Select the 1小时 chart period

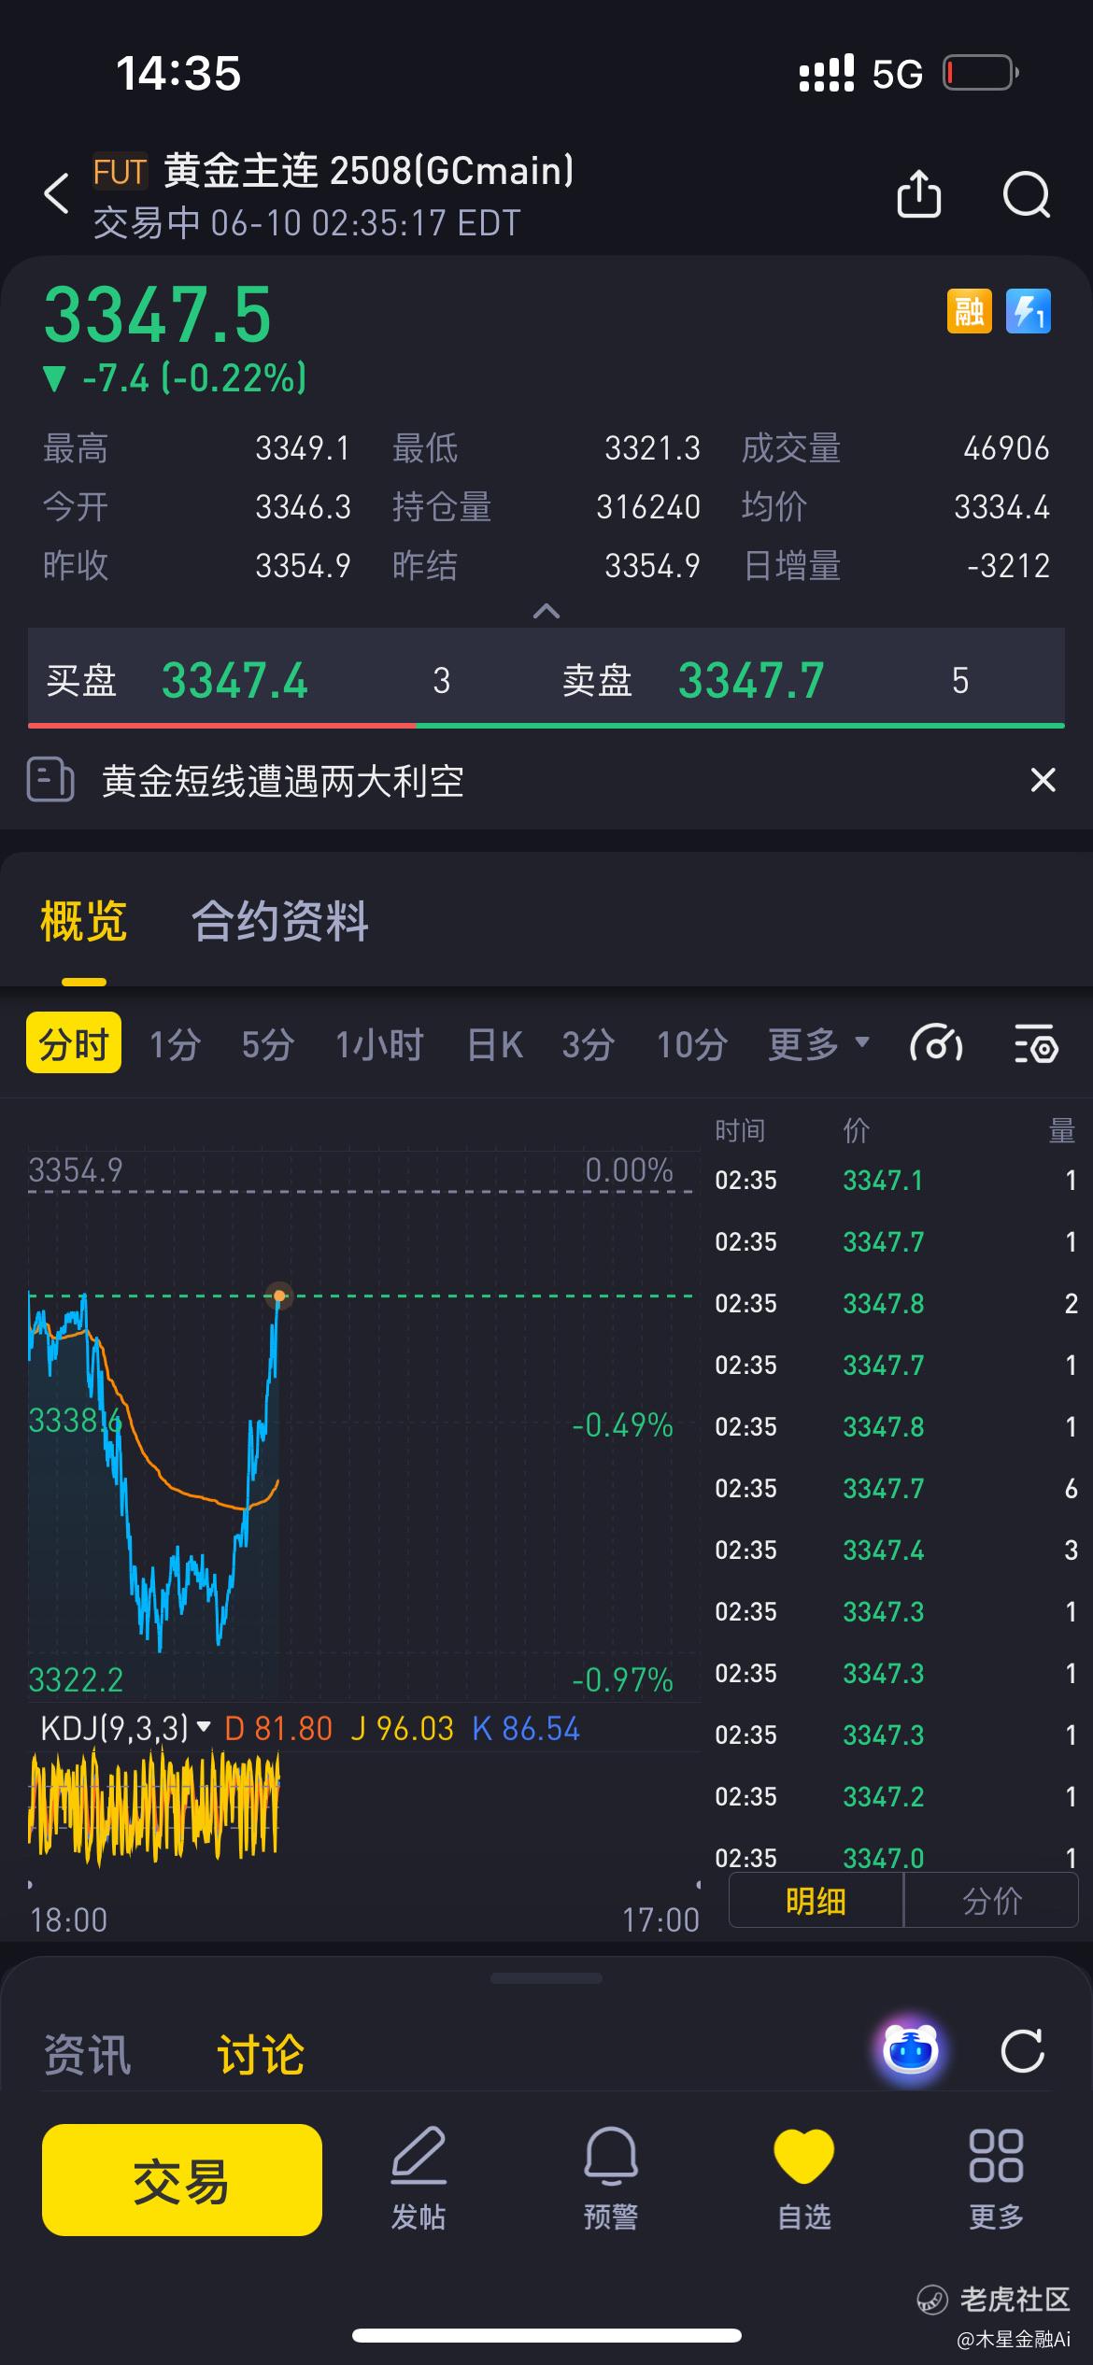380,1044
